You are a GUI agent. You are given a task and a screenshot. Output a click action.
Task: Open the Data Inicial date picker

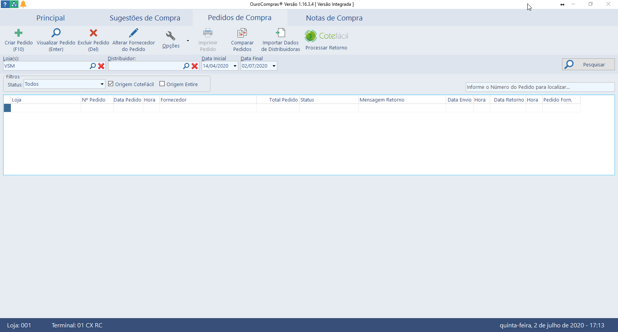235,66
